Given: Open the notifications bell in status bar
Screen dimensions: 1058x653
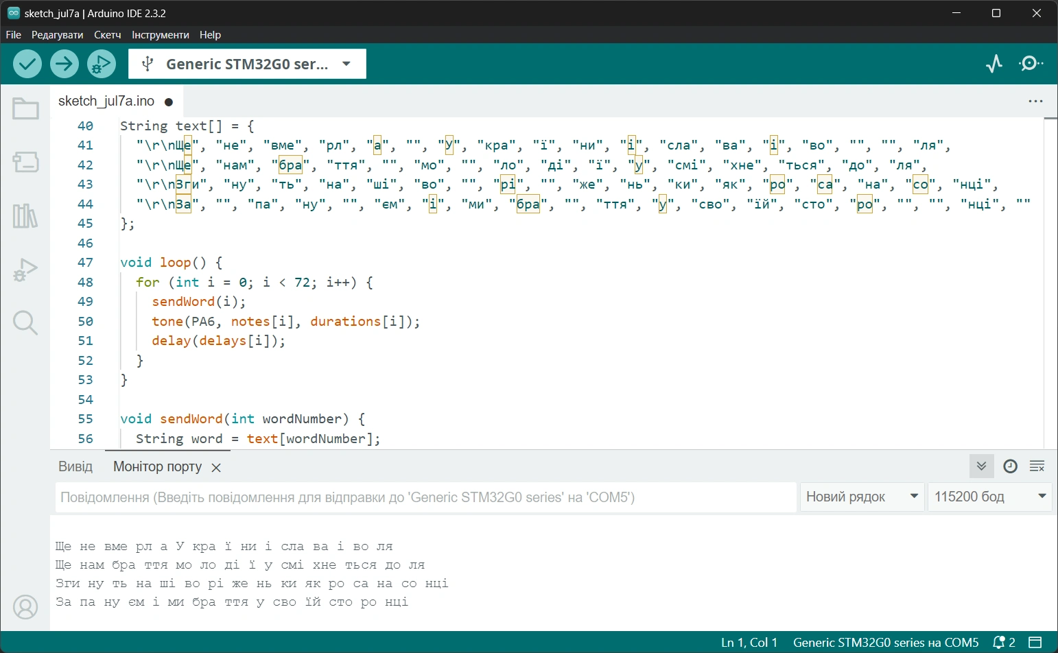Looking at the screenshot, I should click(x=1003, y=643).
